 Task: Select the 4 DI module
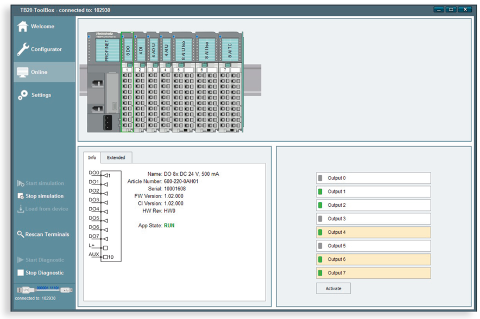point(140,82)
